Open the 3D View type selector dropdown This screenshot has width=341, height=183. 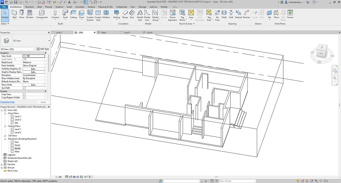(49, 41)
